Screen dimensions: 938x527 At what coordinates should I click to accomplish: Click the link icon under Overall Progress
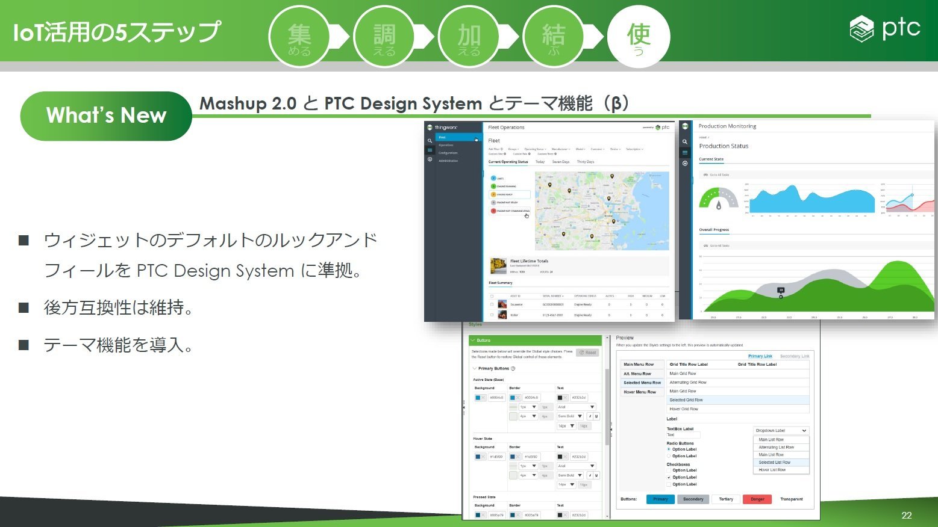pyautogui.click(x=705, y=245)
